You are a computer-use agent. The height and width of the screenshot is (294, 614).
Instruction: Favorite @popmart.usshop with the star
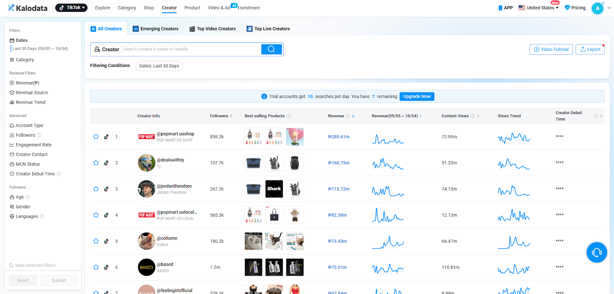tap(96, 137)
